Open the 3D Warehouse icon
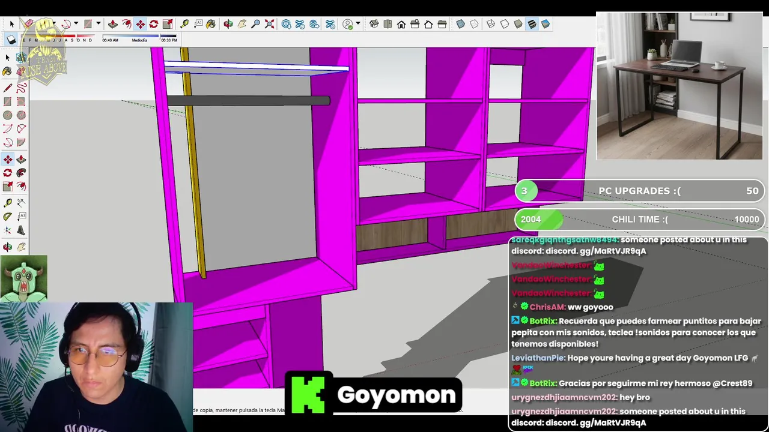Image resolution: width=769 pixels, height=432 pixels. tap(286, 24)
